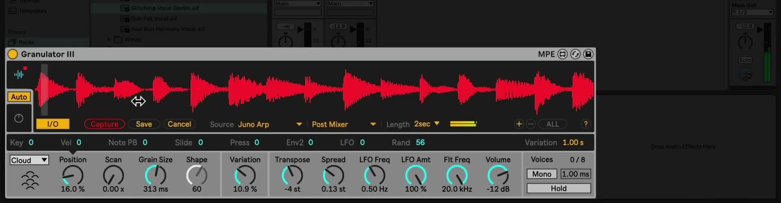The image size is (781, 203).
Task: Select the Key modulation value
Action: (x=31, y=143)
